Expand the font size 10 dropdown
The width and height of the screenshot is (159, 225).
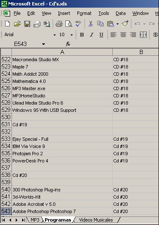pos(71,35)
